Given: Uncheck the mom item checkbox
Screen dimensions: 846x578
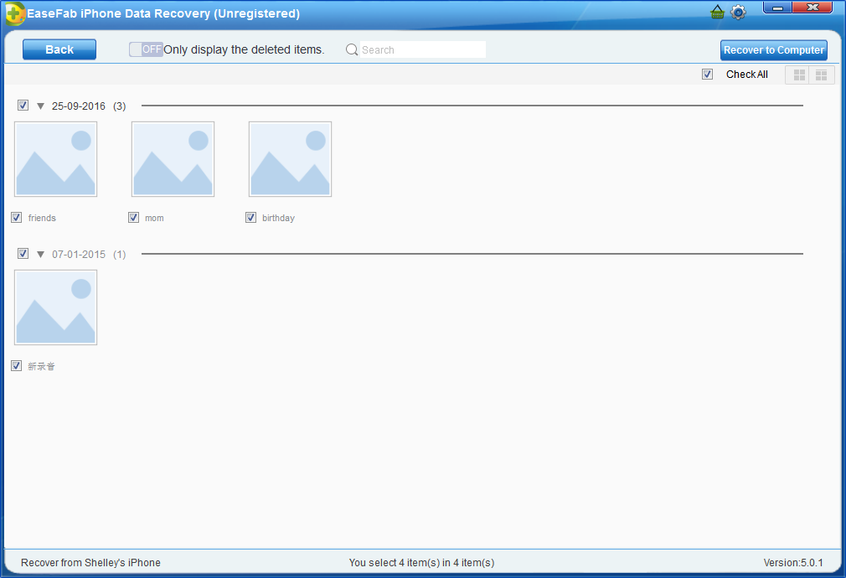Looking at the screenshot, I should pos(133,218).
